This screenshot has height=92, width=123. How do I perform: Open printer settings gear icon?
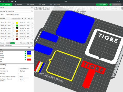[x=32, y=7]
